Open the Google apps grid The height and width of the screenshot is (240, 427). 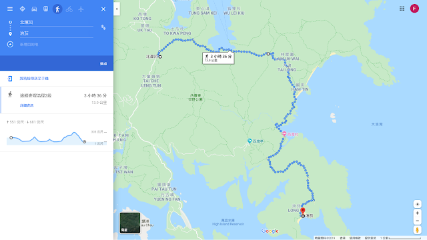tap(402, 9)
